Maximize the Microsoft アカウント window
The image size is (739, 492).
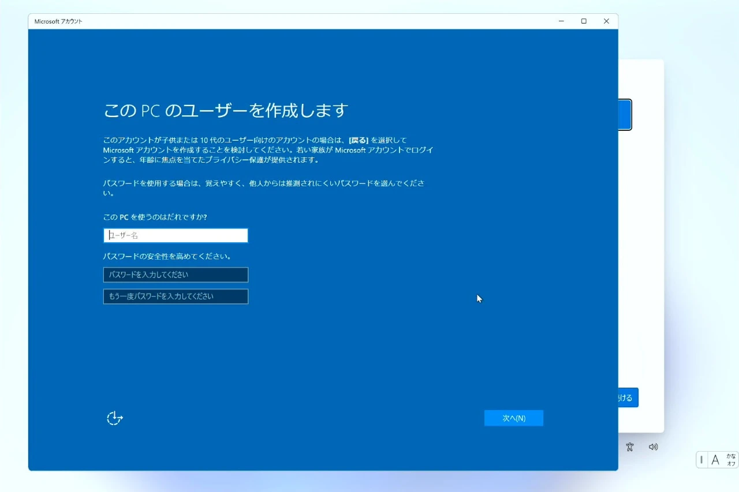pos(584,21)
